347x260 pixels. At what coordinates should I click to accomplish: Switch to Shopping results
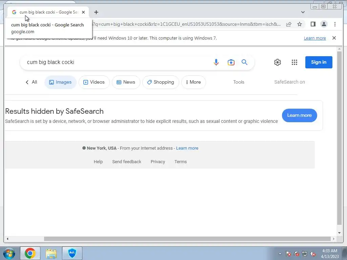(x=161, y=82)
